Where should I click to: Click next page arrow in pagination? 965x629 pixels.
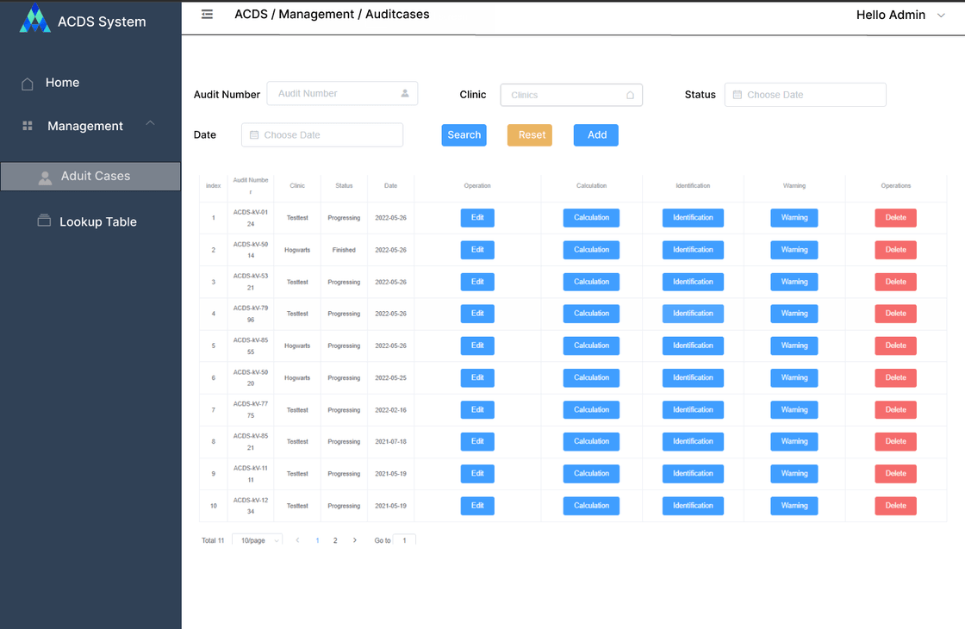(x=354, y=540)
